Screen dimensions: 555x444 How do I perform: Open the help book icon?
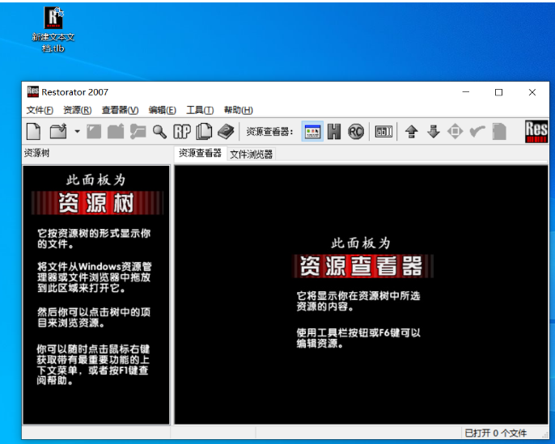(x=226, y=132)
